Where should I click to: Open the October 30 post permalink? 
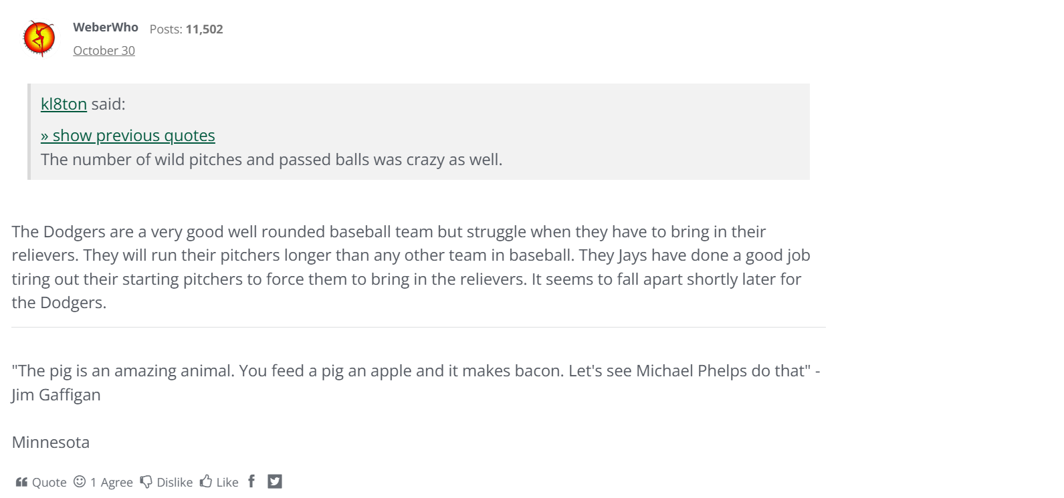click(x=104, y=51)
